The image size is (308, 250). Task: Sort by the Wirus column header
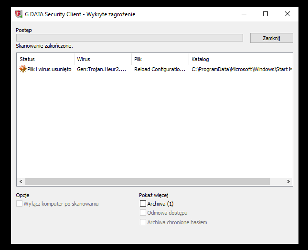point(103,59)
